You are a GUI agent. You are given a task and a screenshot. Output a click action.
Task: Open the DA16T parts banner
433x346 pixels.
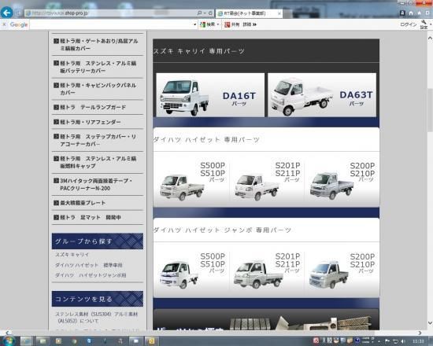click(210, 95)
